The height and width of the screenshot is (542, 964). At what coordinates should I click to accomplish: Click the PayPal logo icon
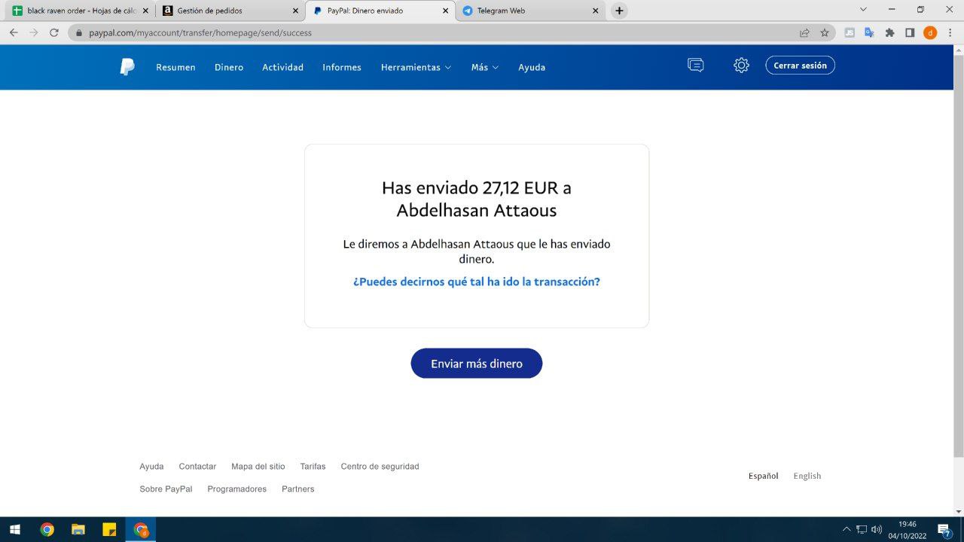(127, 67)
